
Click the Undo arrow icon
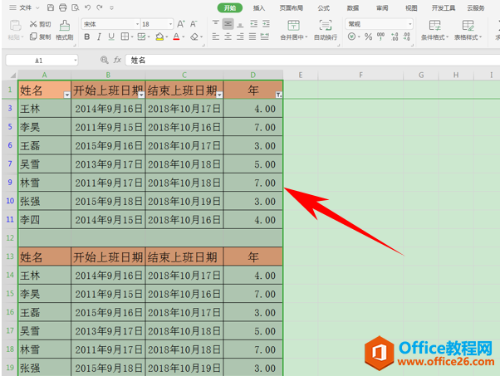tap(88, 7)
